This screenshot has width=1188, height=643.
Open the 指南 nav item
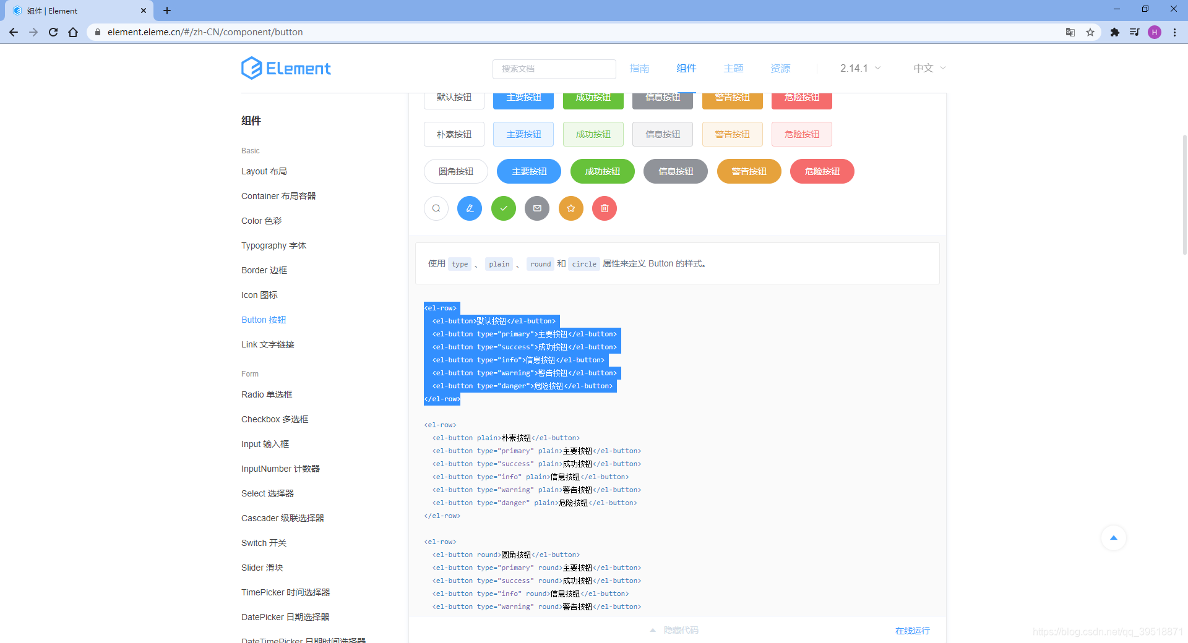tap(639, 68)
